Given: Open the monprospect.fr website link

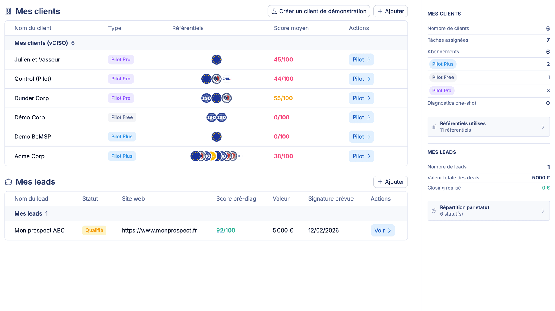Looking at the screenshot, I should tap(159, 231).
